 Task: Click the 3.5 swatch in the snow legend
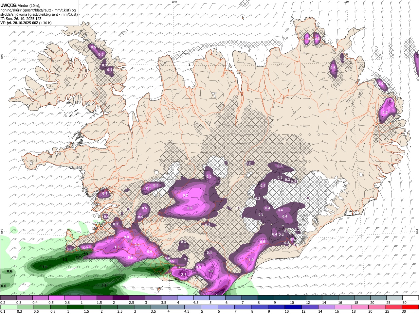pos(169,298)
